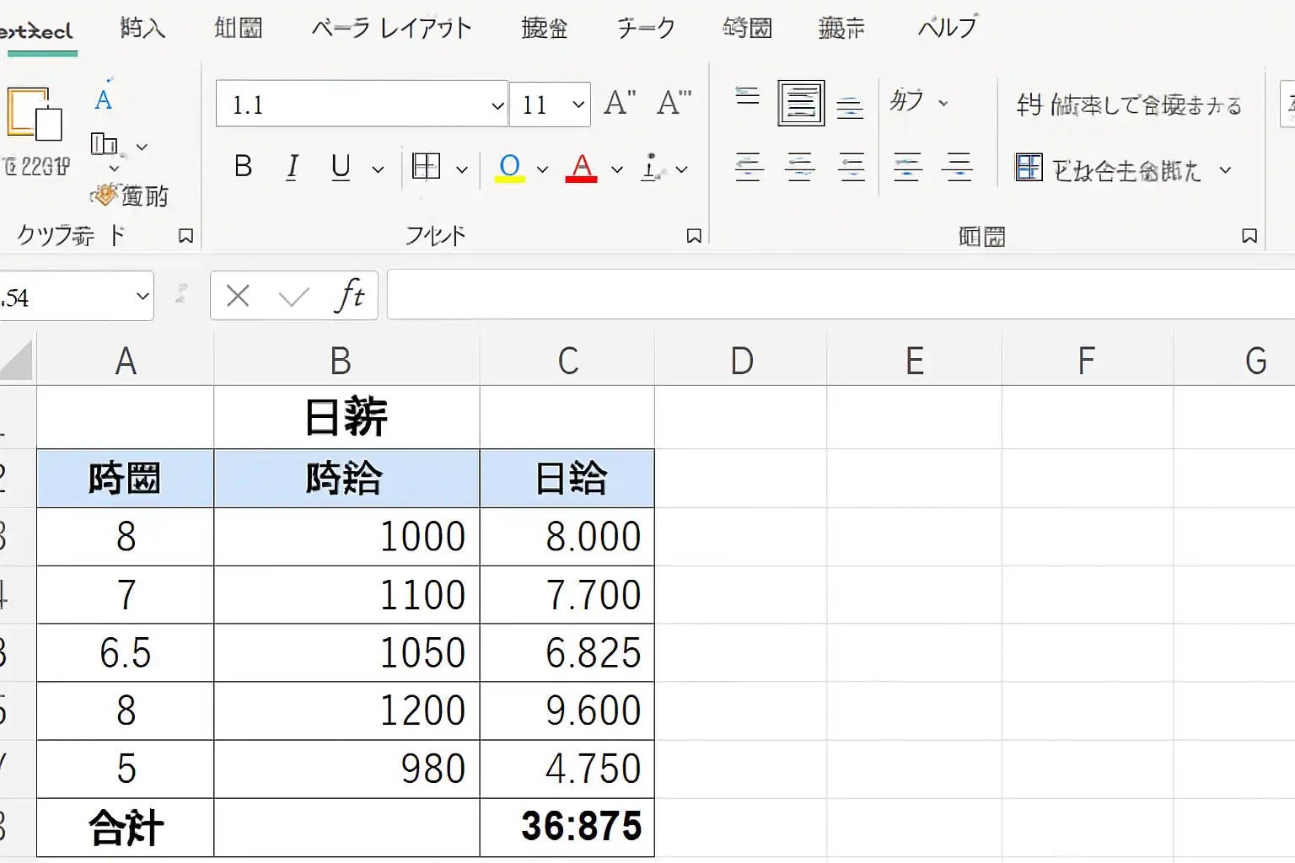The height and width of the screenshot is (863, 1295).
Task: Open the font size dropdown
Action: [578, 105]
